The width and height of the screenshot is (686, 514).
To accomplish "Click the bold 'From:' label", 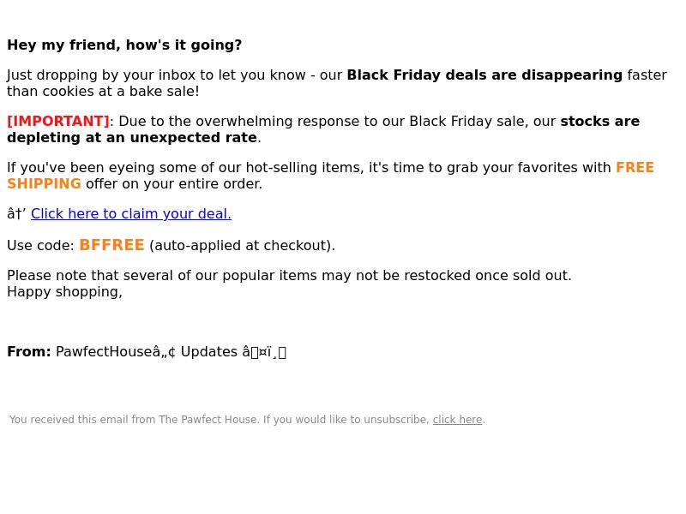I will click(29, 352).
